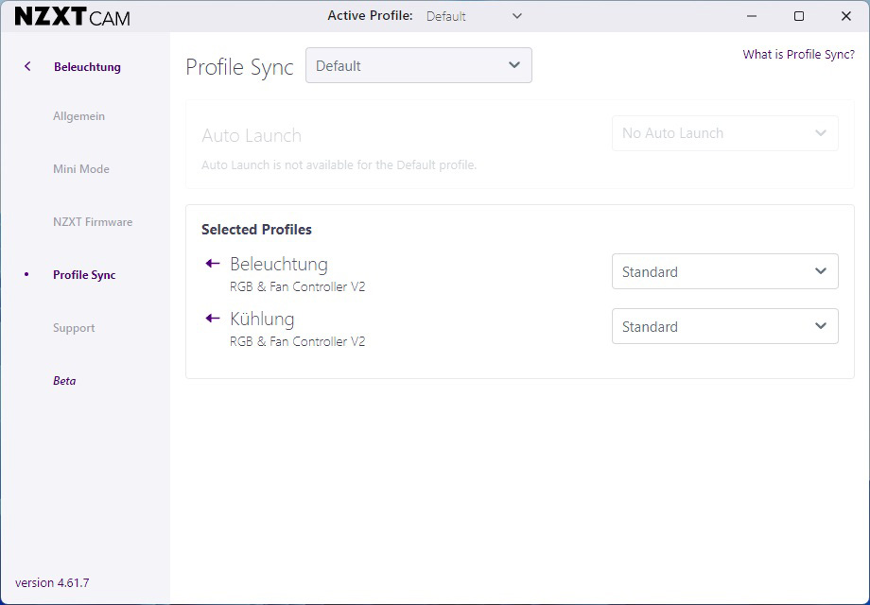Viewport: 870px width, 605px height.
Task: Open the Beta section
Action: (x=64, y=381)
